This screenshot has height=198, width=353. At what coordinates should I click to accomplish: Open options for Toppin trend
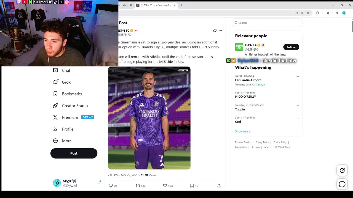pyautogui.click(x=297, y=106)
